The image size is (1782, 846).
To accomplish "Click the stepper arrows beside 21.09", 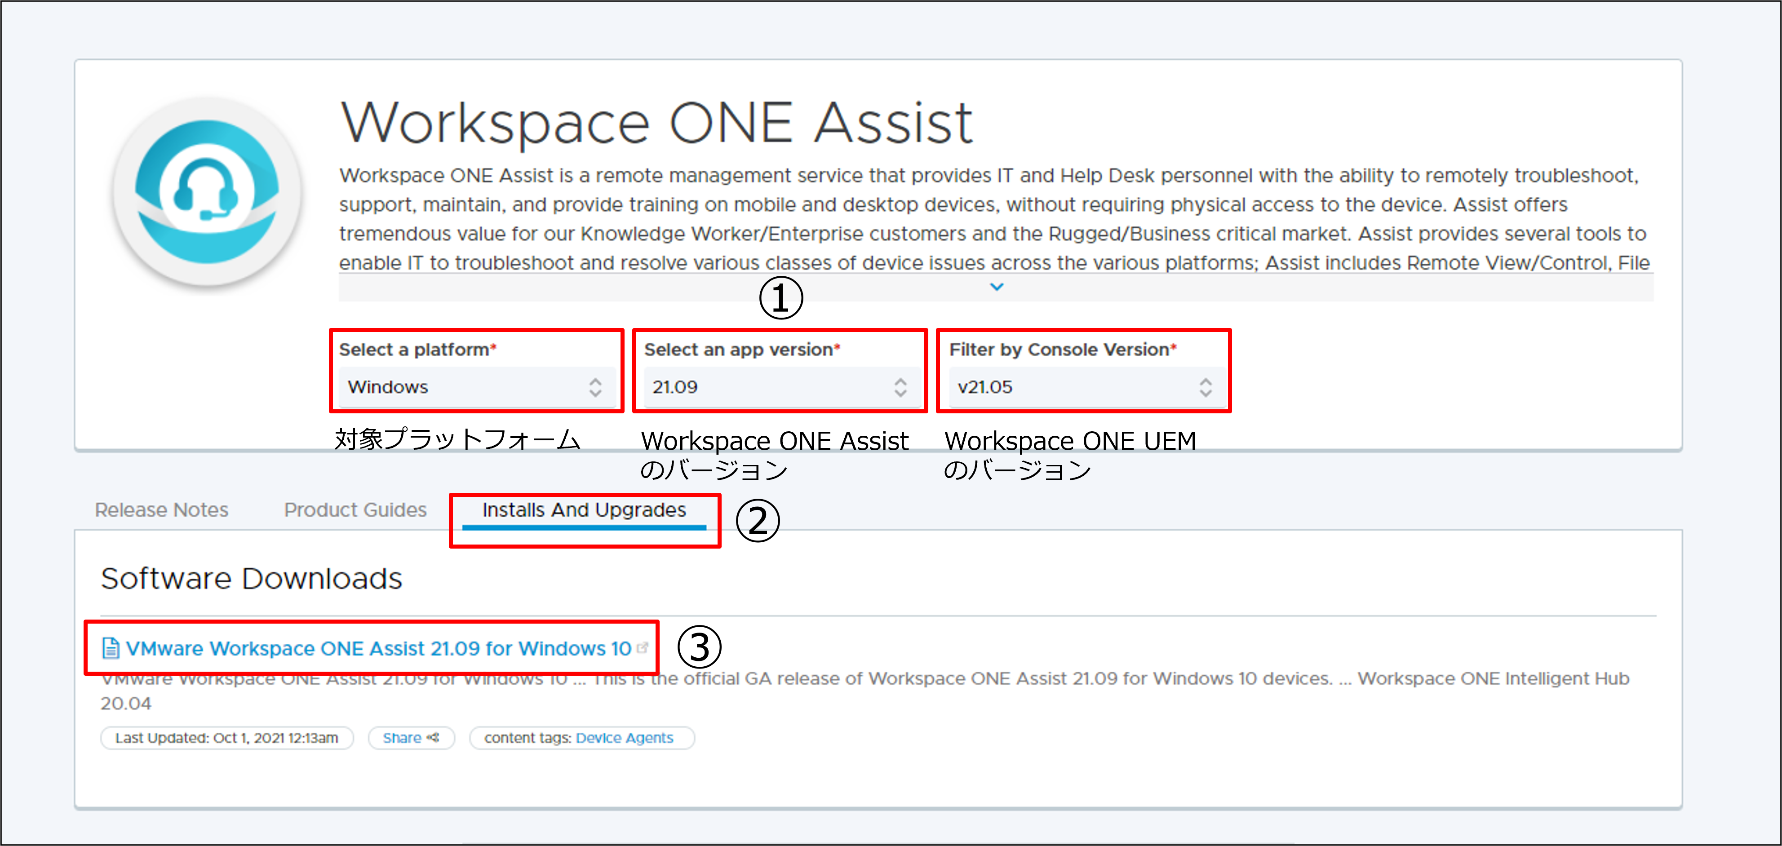I will coord(900,387).
